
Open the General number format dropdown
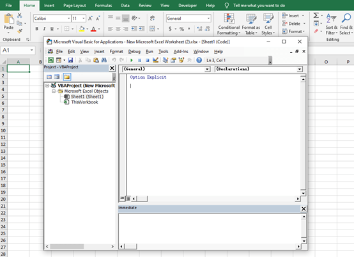(208, 19)
